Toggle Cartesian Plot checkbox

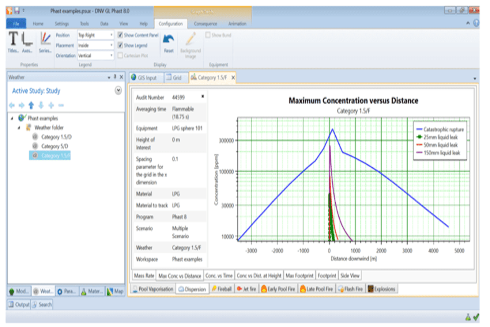120,55
